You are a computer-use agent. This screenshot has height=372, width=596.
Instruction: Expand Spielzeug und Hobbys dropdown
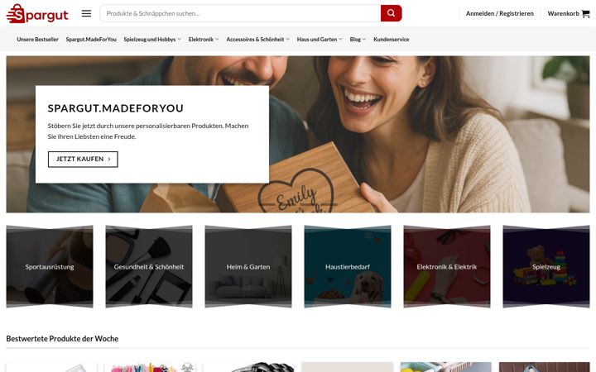tap(152, 39)
